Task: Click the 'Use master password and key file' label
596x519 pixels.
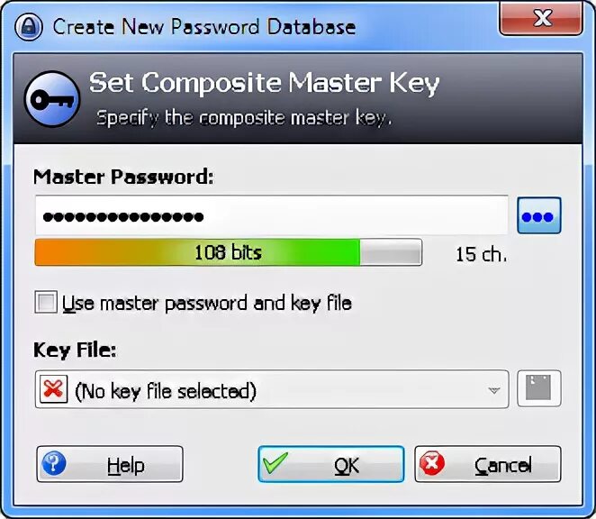Action: tap(207, 304)
